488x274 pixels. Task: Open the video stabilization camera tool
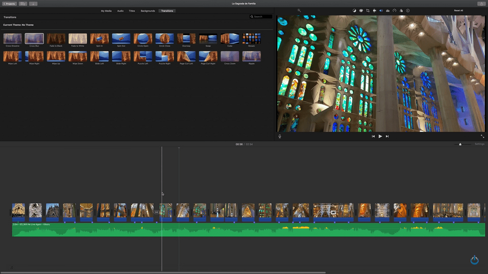374,10
